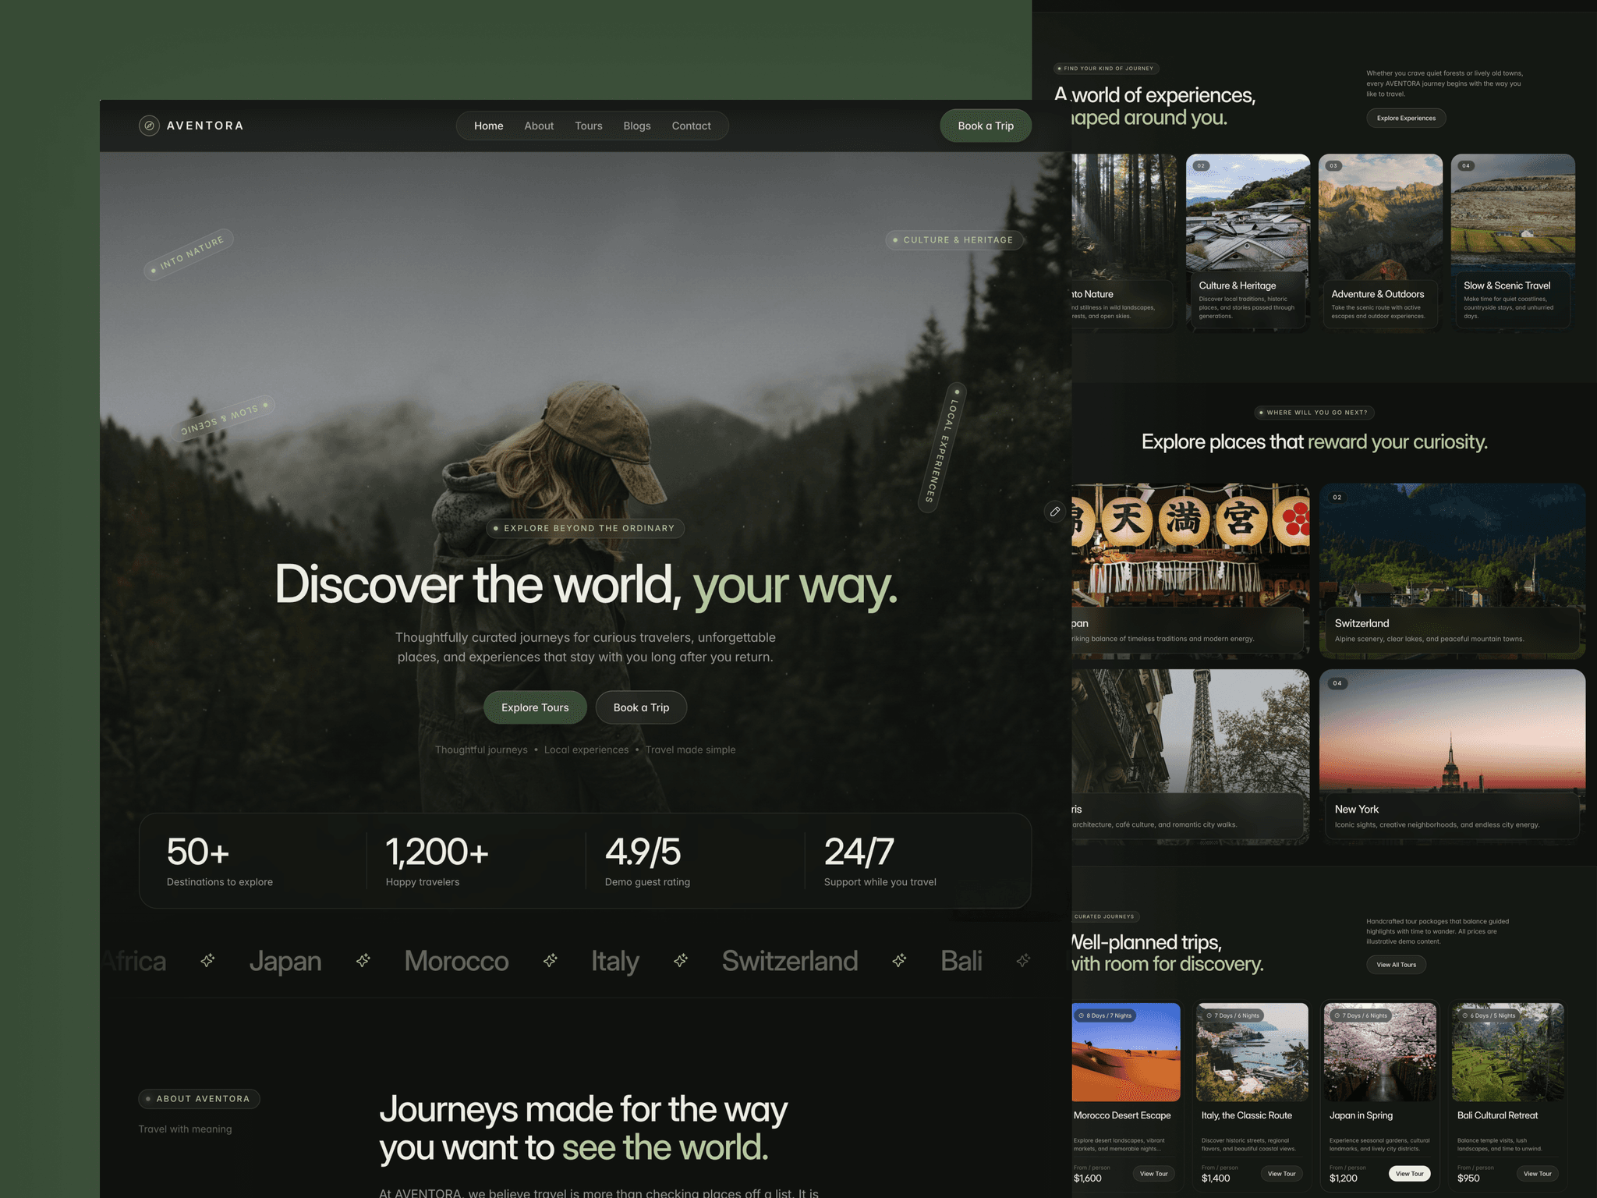Click the sparkle icon between Italy and Switzerland
The height and width of the screenshot is (1198, 1597).
tap(681, 961)
